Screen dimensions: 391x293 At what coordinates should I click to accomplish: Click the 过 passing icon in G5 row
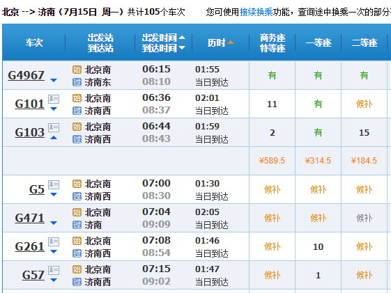pos(77,196)
